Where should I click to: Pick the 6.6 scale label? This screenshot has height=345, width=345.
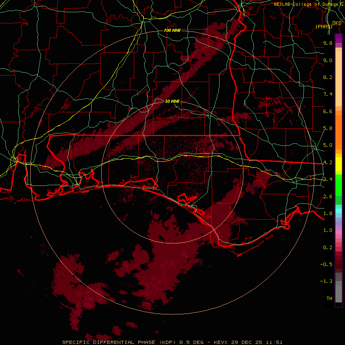328,111
